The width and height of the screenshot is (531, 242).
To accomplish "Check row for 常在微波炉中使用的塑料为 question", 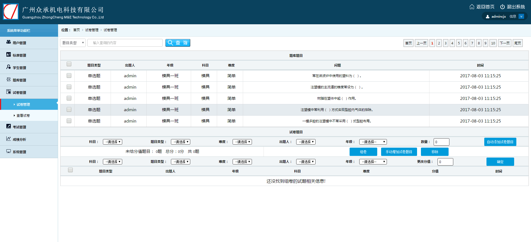I will [69, 76].
